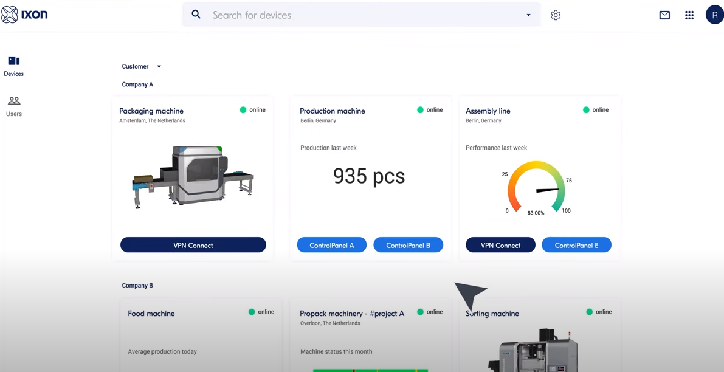
Task: Expand the search bar dropdown arrow
Action: pos(529,15)
